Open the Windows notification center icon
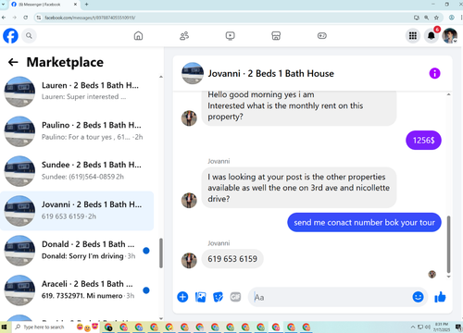 [458, 327]
